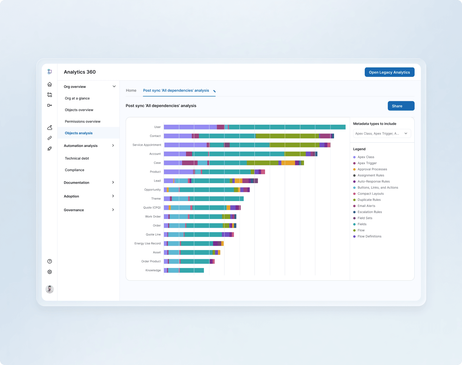Viewport: 462px width, 365px height.
Task: Toggle Assignment Rules legend entry
Action: [368, 175]
